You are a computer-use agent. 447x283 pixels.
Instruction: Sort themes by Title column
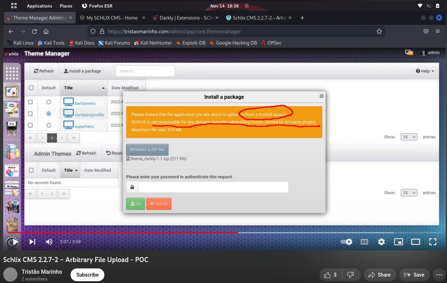[84, 88]
